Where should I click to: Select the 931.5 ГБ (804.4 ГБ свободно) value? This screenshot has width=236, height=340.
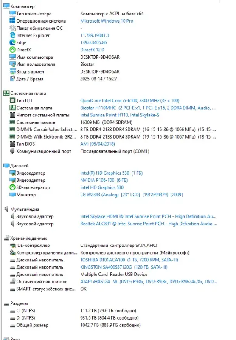(110, 317)
